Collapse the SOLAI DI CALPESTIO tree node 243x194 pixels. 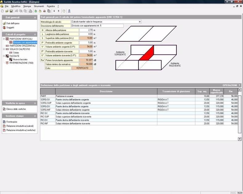4,49
